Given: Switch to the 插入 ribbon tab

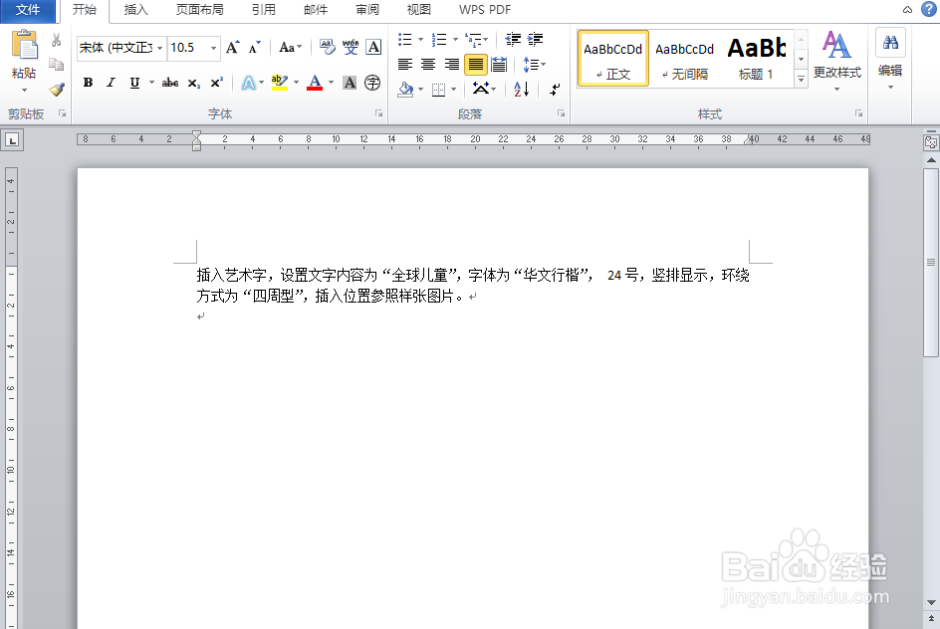Looking at the screenshot, I should pyautogui.click(x=135, y=11).
